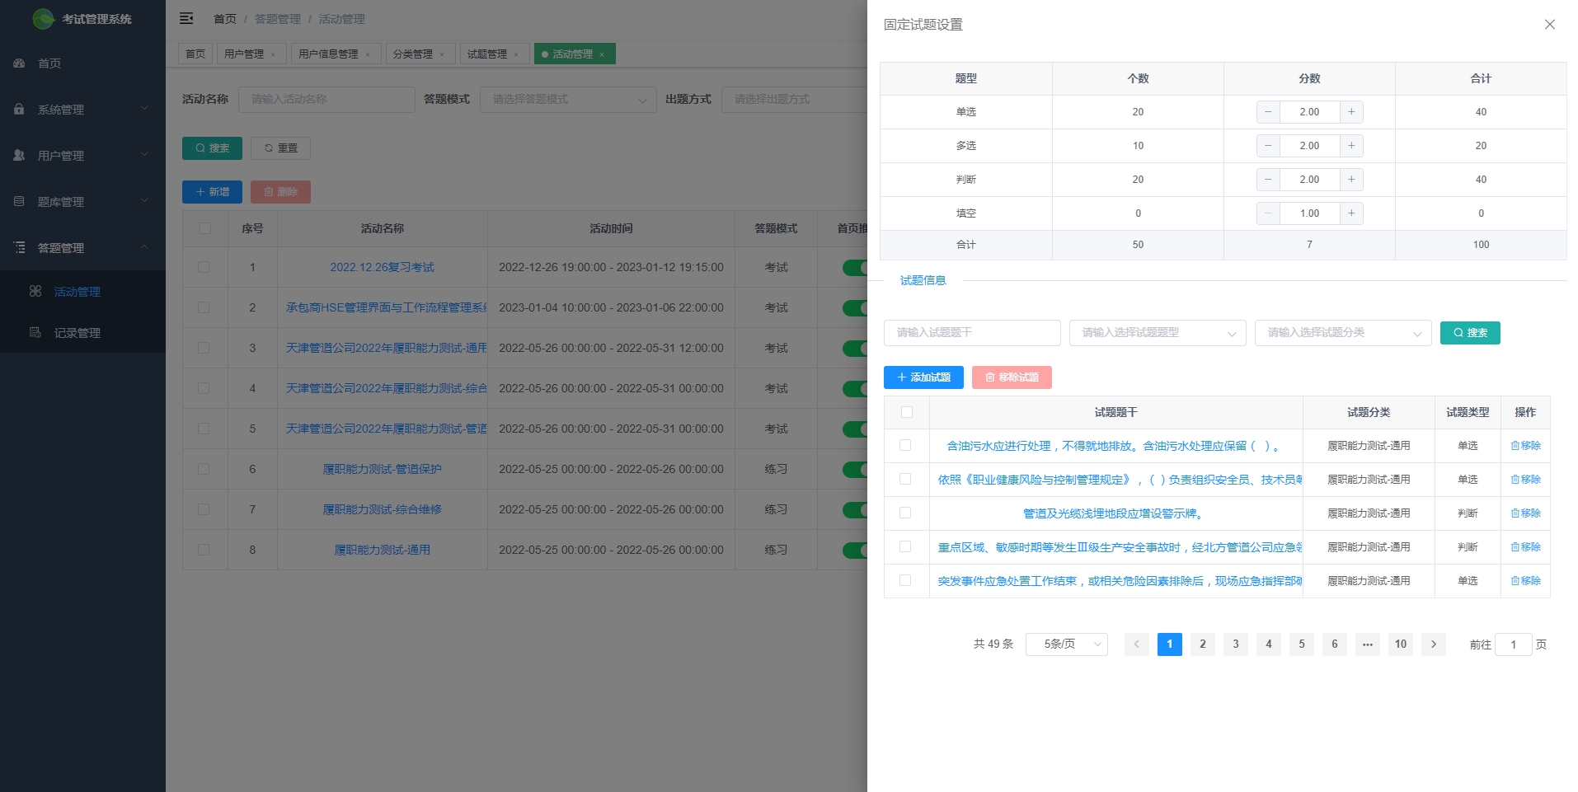Click the 题库管理 icon in sidebar
1578x792 pixels.
click(x=19, y=202)
